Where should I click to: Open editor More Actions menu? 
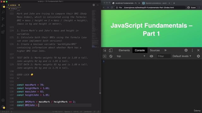pos(98,5)
